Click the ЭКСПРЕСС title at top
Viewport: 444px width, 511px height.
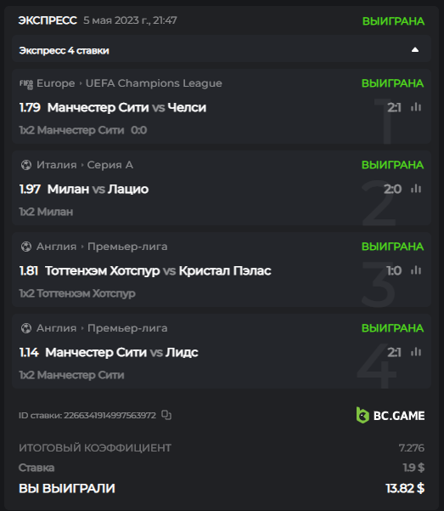click(48, 20)
